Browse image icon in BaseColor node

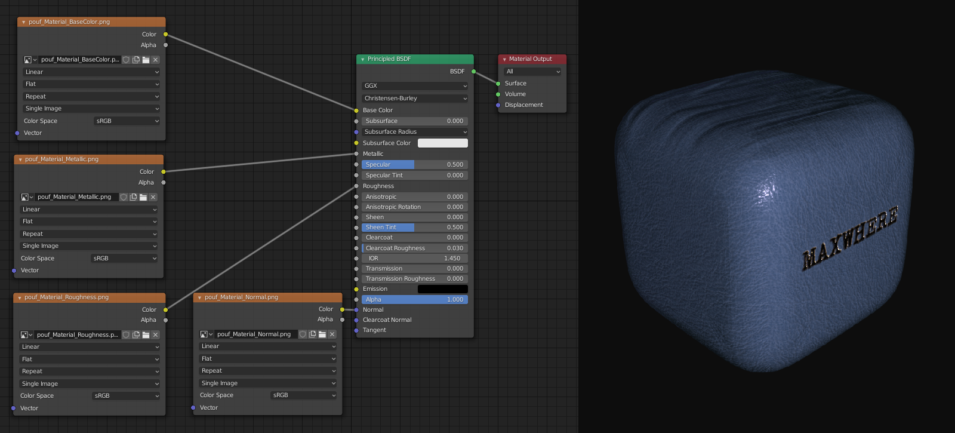click(30, 60)
